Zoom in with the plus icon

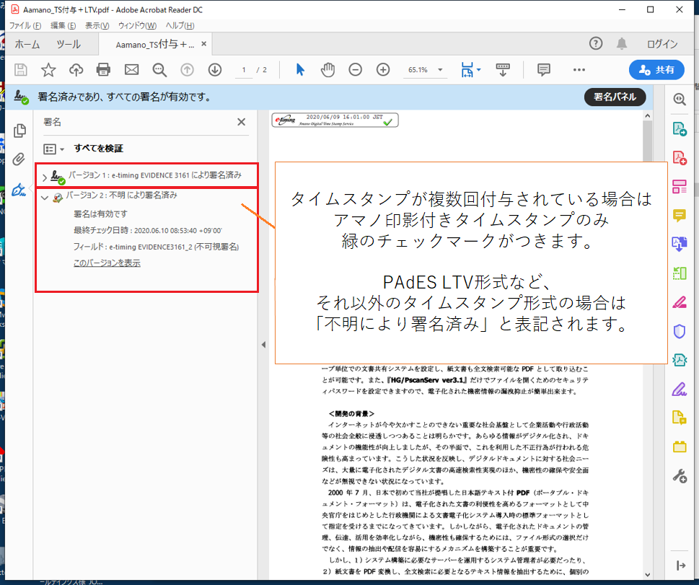[x=383, y=69]
